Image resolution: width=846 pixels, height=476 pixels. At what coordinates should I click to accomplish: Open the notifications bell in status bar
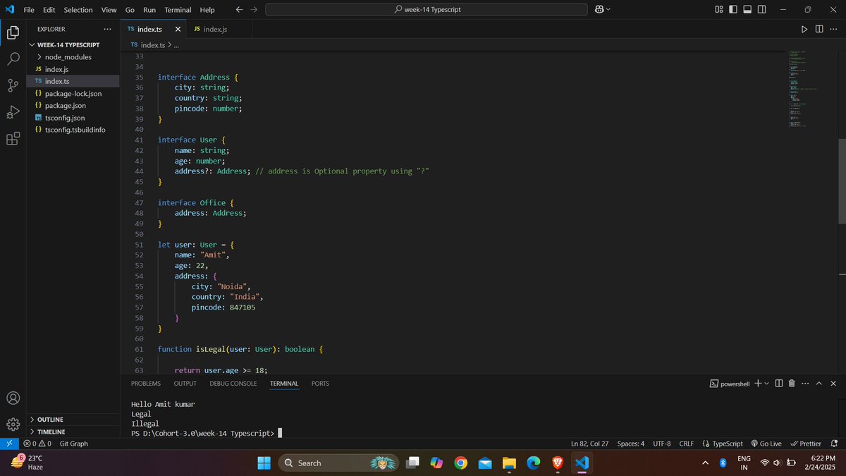[x=834, y=444]
